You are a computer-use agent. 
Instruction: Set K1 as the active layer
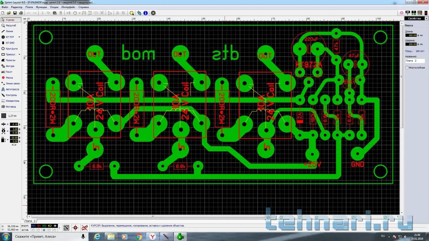coord(39,230)
